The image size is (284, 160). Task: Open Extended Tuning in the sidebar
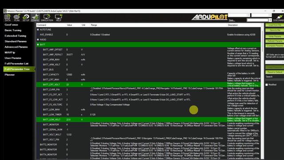coord(16,36)
